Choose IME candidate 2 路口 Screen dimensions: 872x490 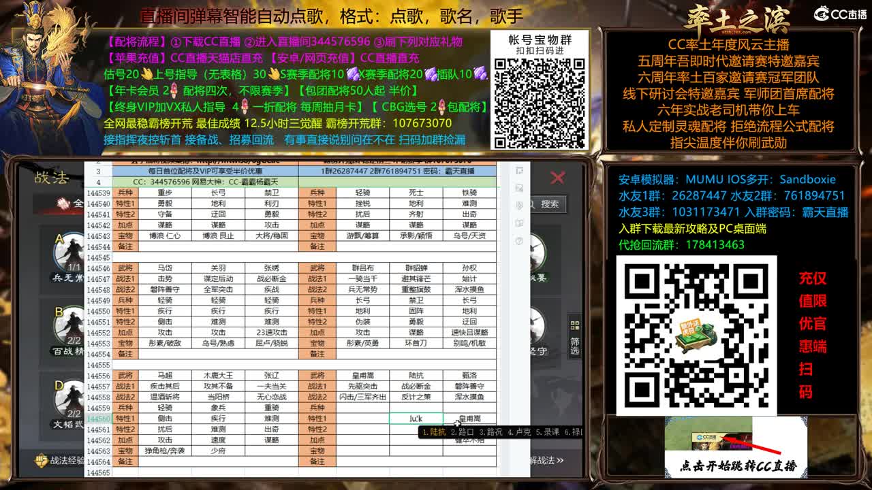tap(462, 431)
